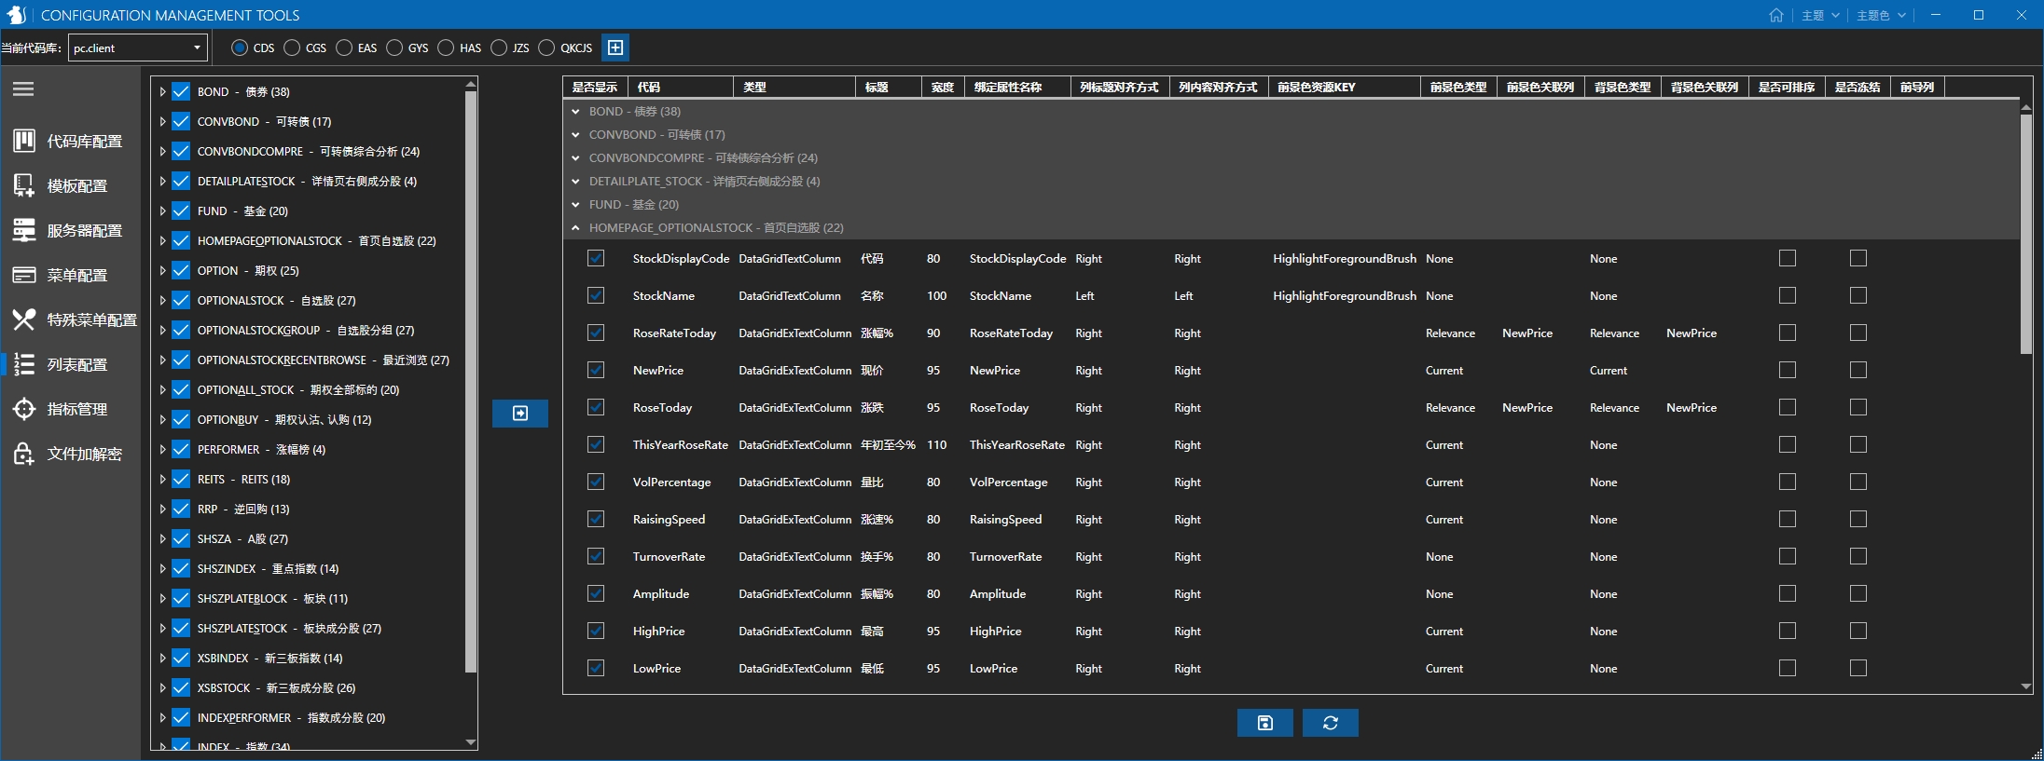Toggle 是否冻结 checkbox for StockDisplayCode row

point(1858,258)
